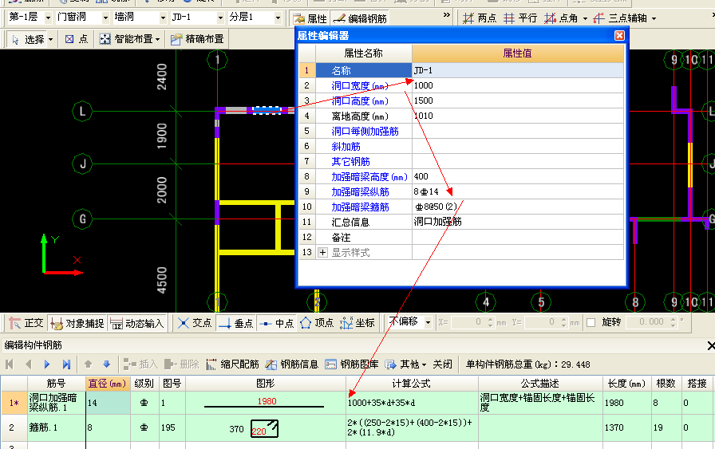The image size is (715, 449).
Task: Select diameter cell 14 in row 1
Action: pyautogui.click(x=108, y=403)
